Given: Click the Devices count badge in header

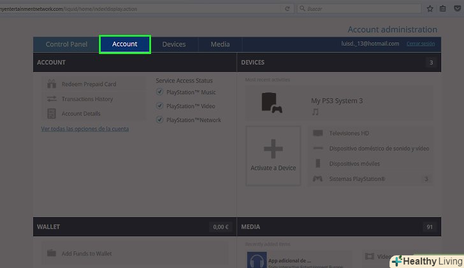Looking at the screenshot, I should pos(431,62).
